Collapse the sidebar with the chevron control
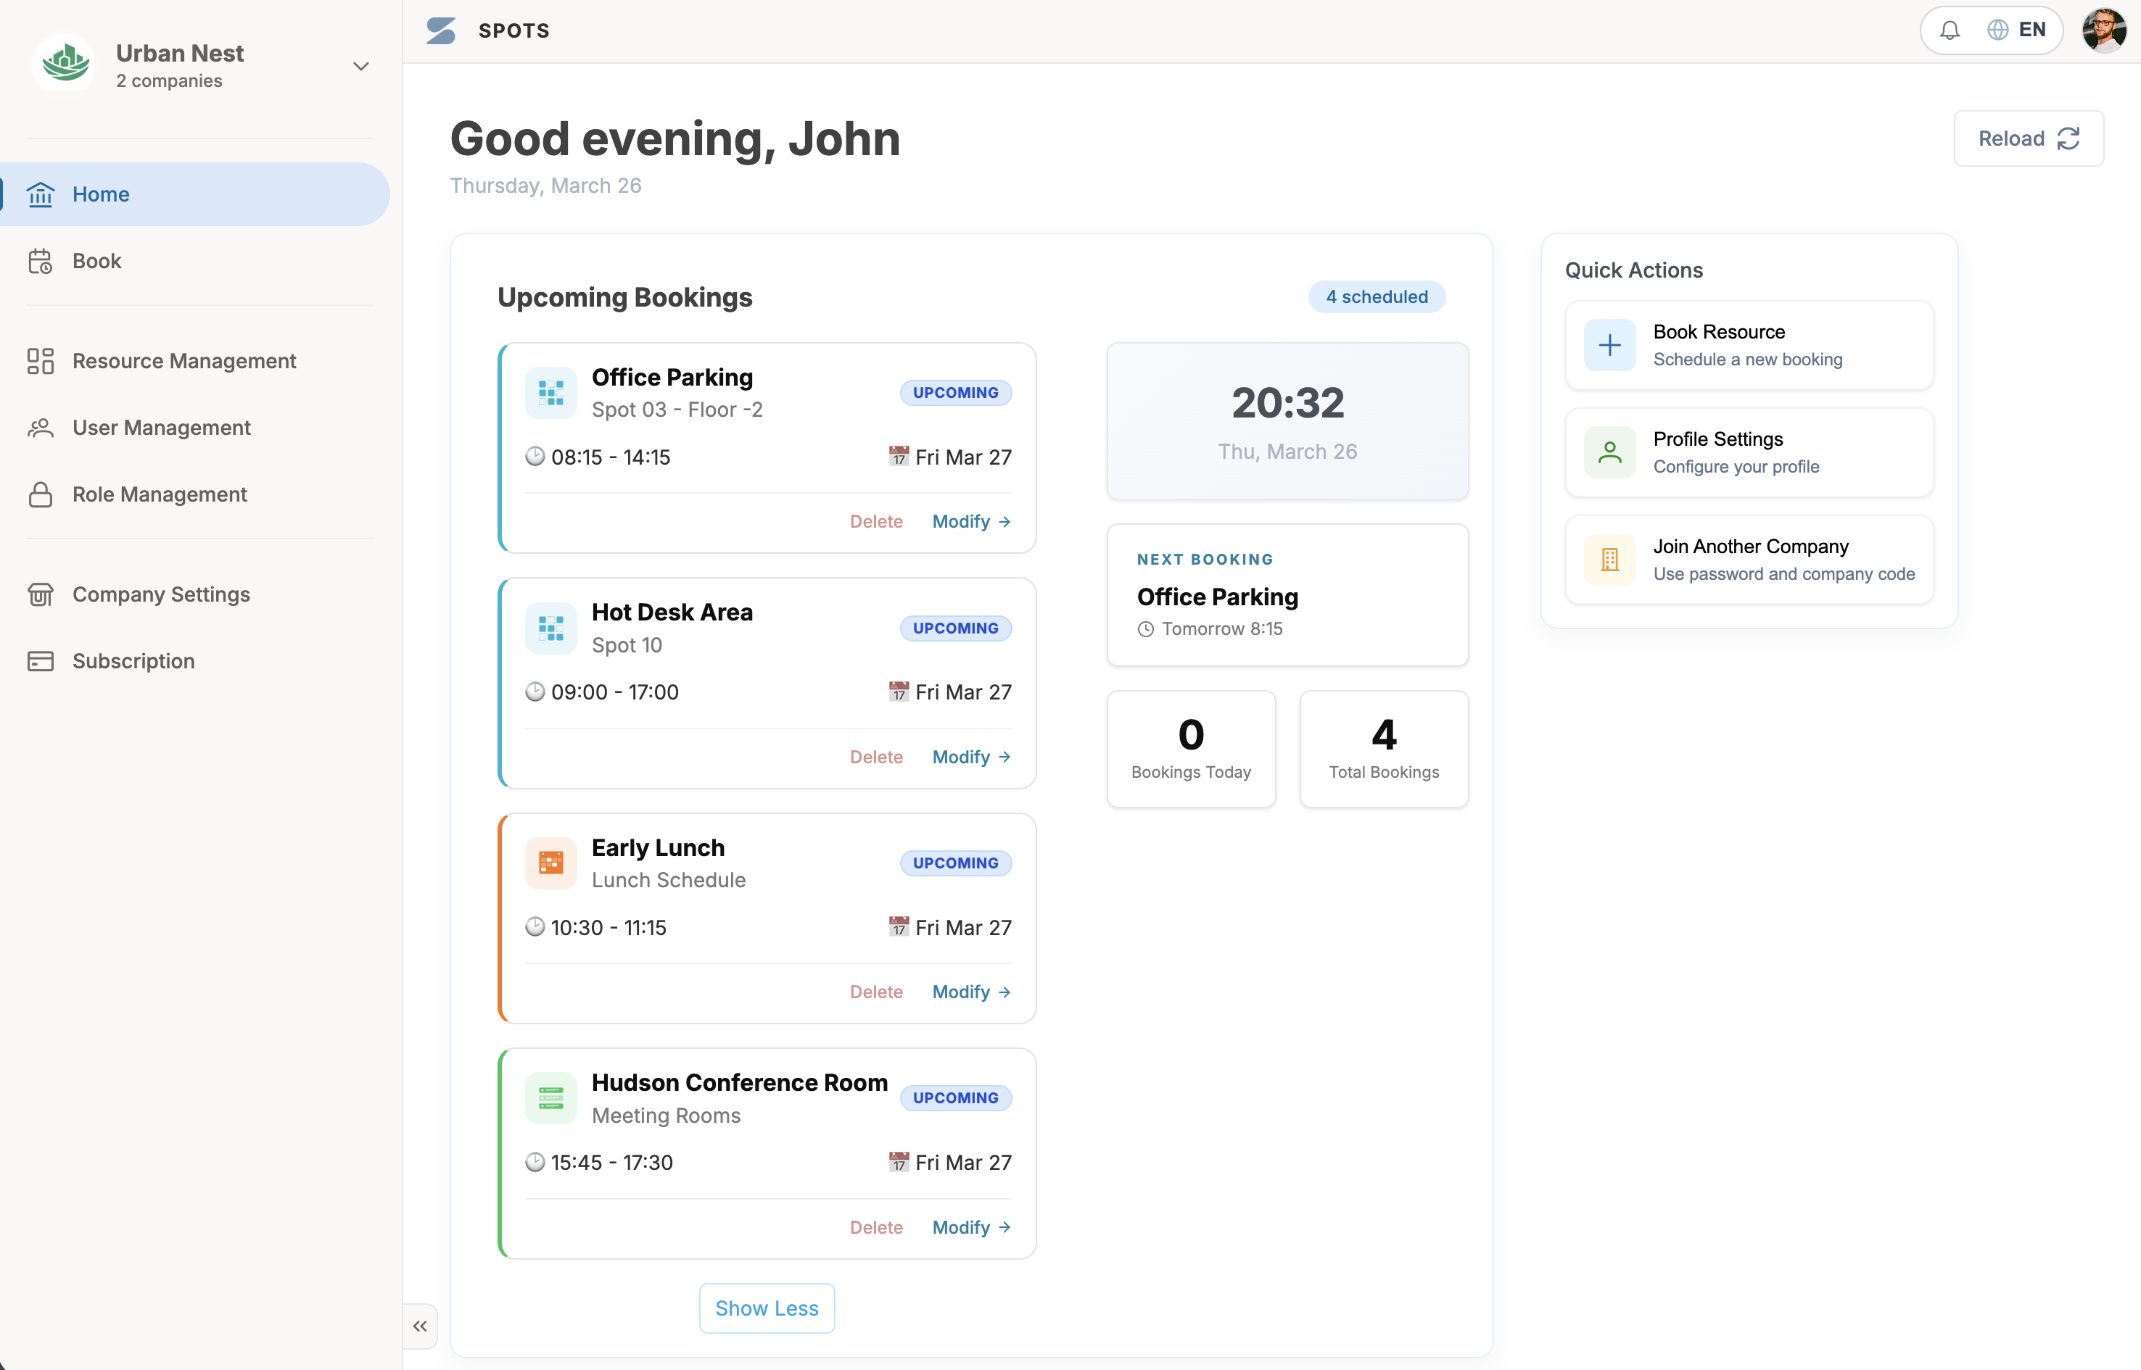Screen dimensions: 2141x1370 (x=419, y=1326)
